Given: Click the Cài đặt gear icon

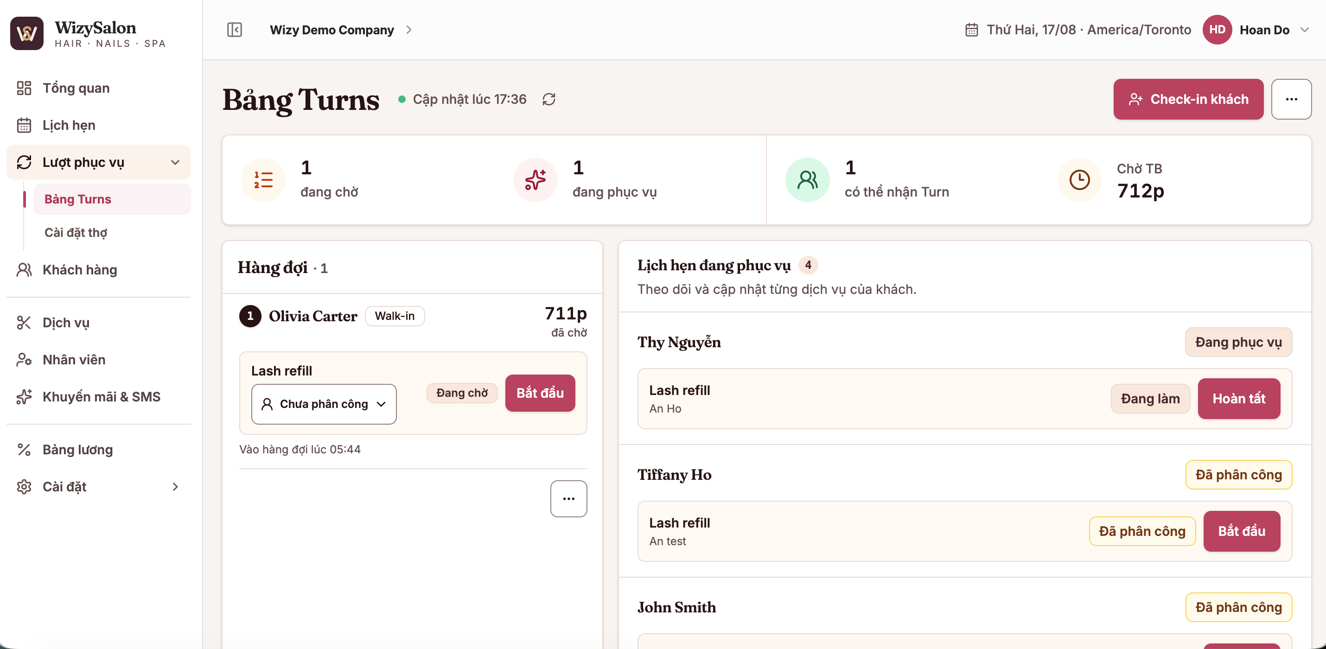Looking at the screenshot, I should [x=24, y=487].
